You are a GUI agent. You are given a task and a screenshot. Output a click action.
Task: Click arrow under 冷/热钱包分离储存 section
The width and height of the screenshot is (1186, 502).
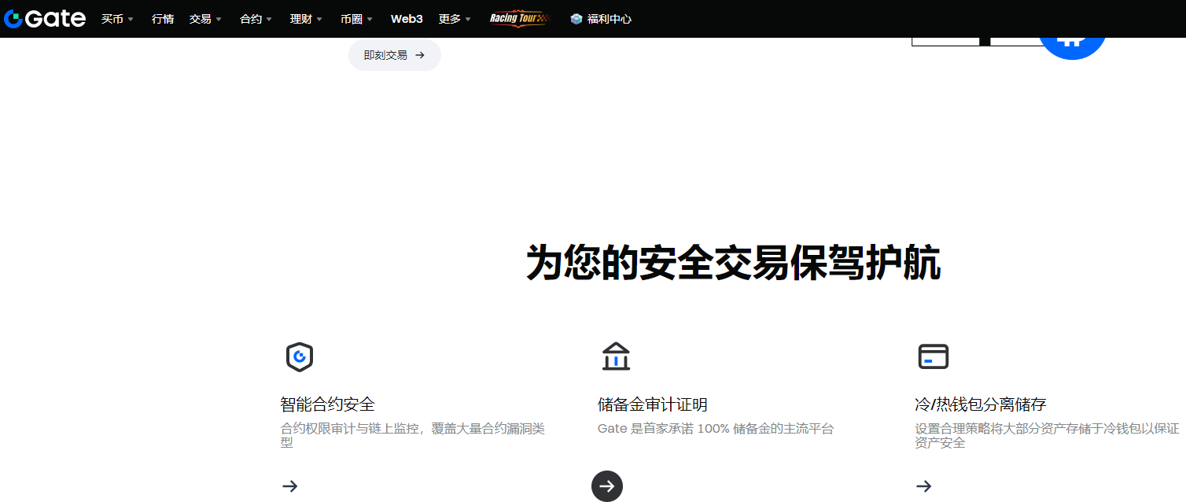click(x=923, y=486)
